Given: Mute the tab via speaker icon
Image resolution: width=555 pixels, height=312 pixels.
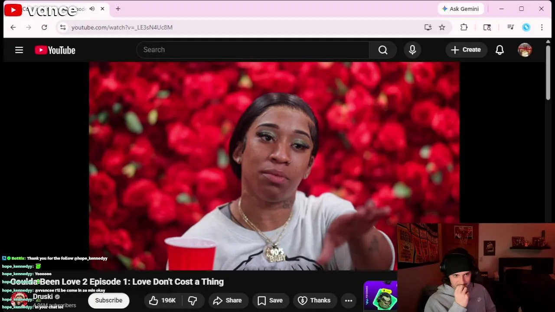Looking at the screenshot, I should pos(92,9).
